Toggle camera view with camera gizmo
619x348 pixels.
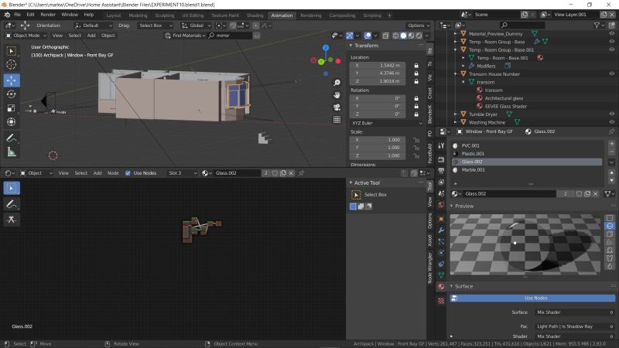(337, 107)
